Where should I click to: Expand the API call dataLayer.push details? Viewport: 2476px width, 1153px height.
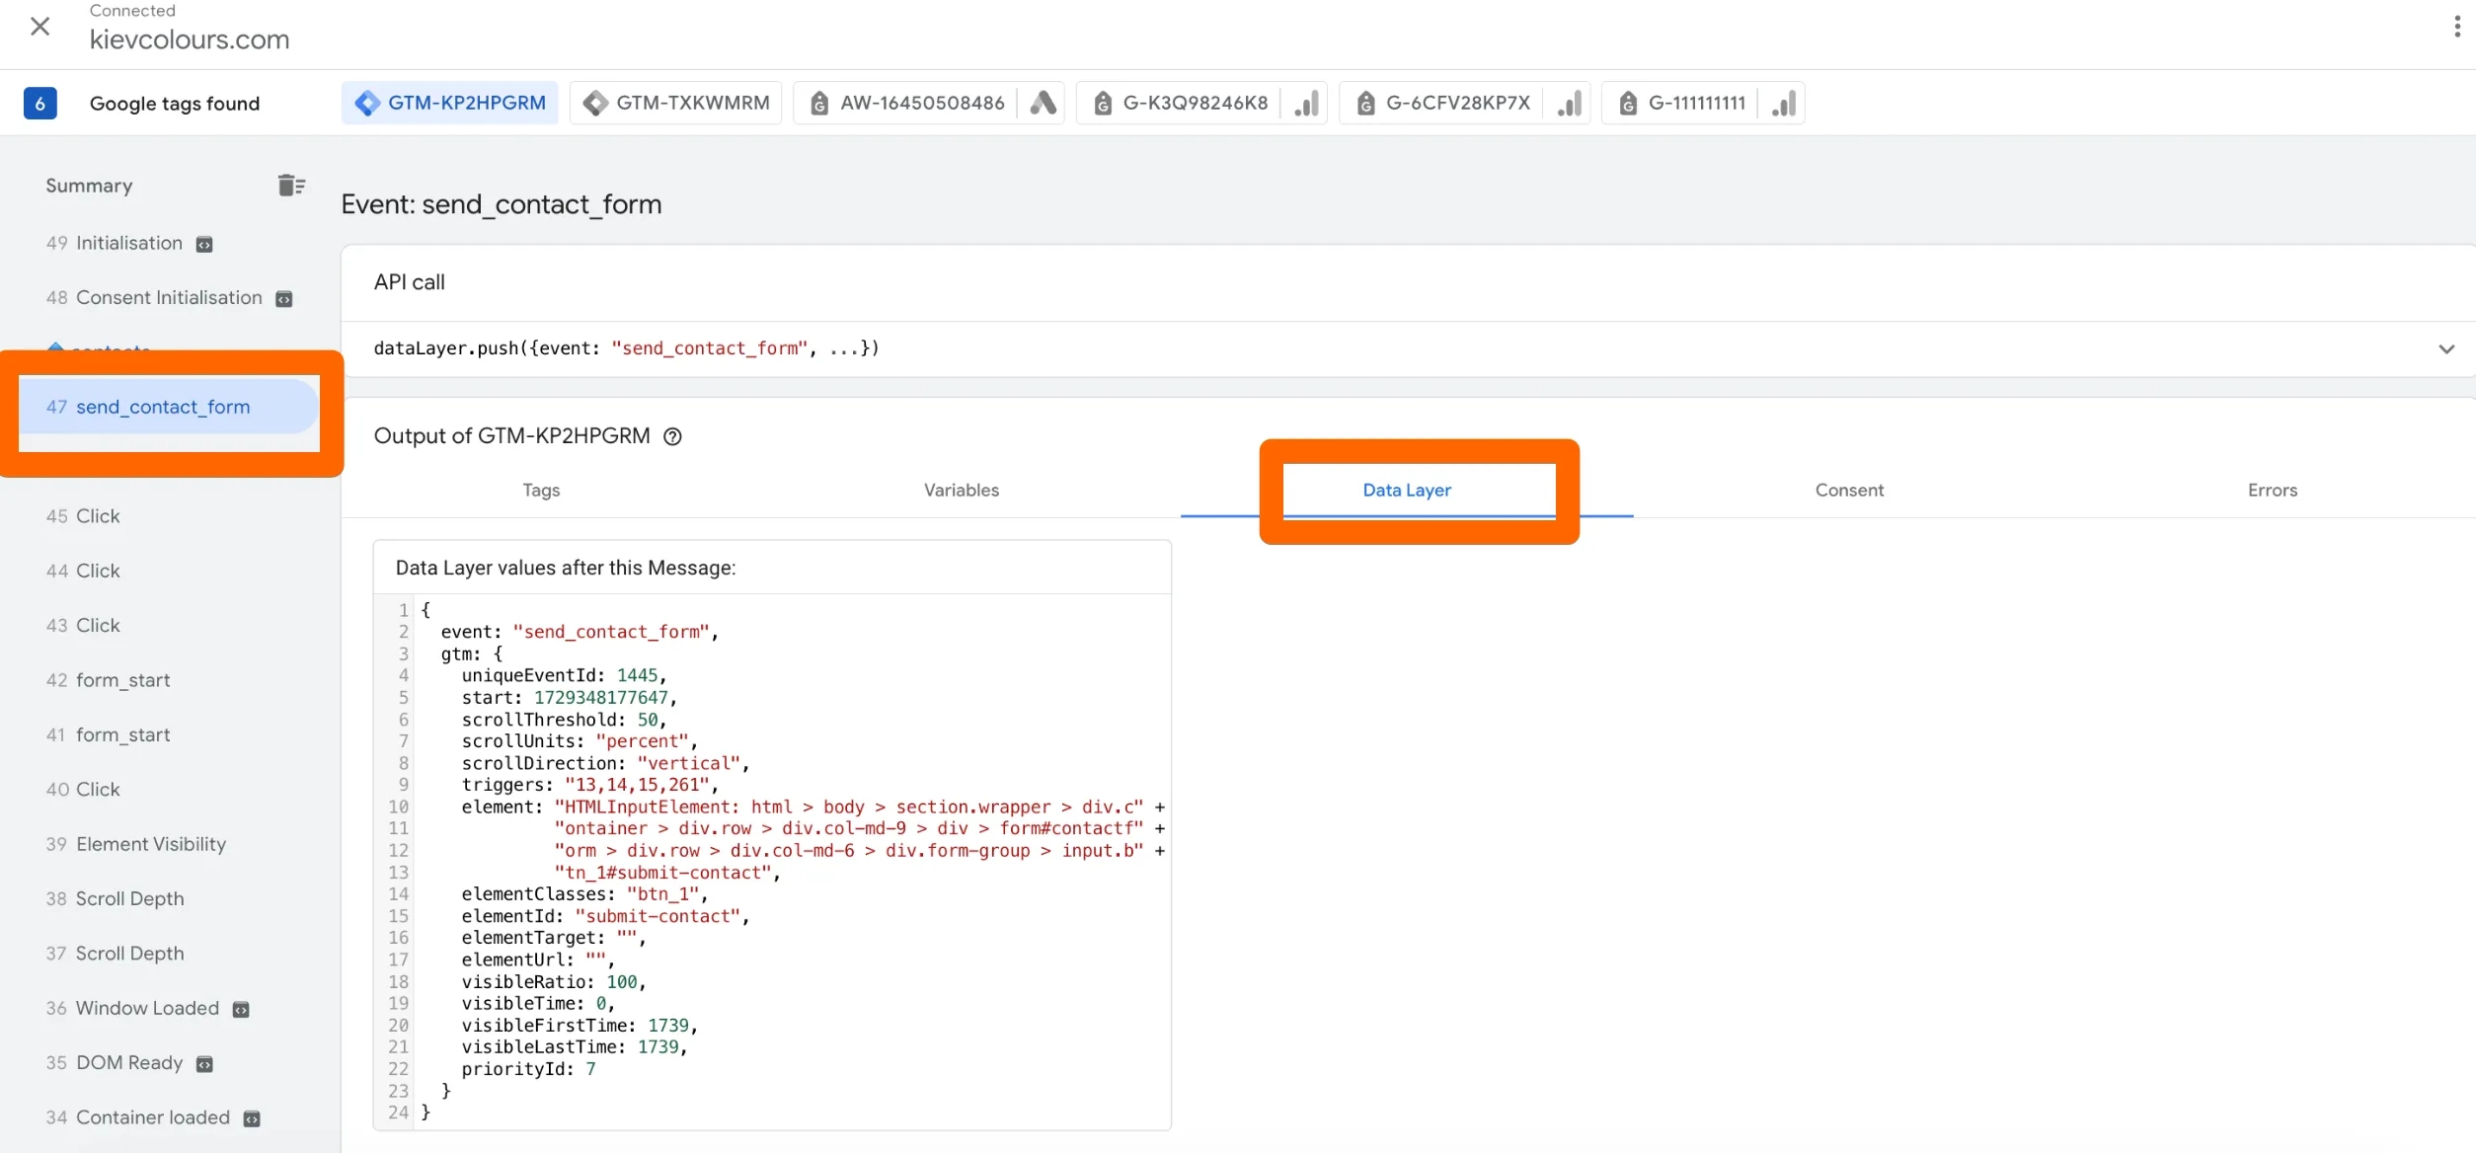(2446, 348)
